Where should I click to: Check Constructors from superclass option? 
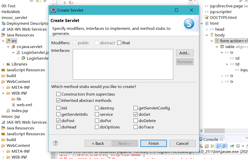click(58, 94)
